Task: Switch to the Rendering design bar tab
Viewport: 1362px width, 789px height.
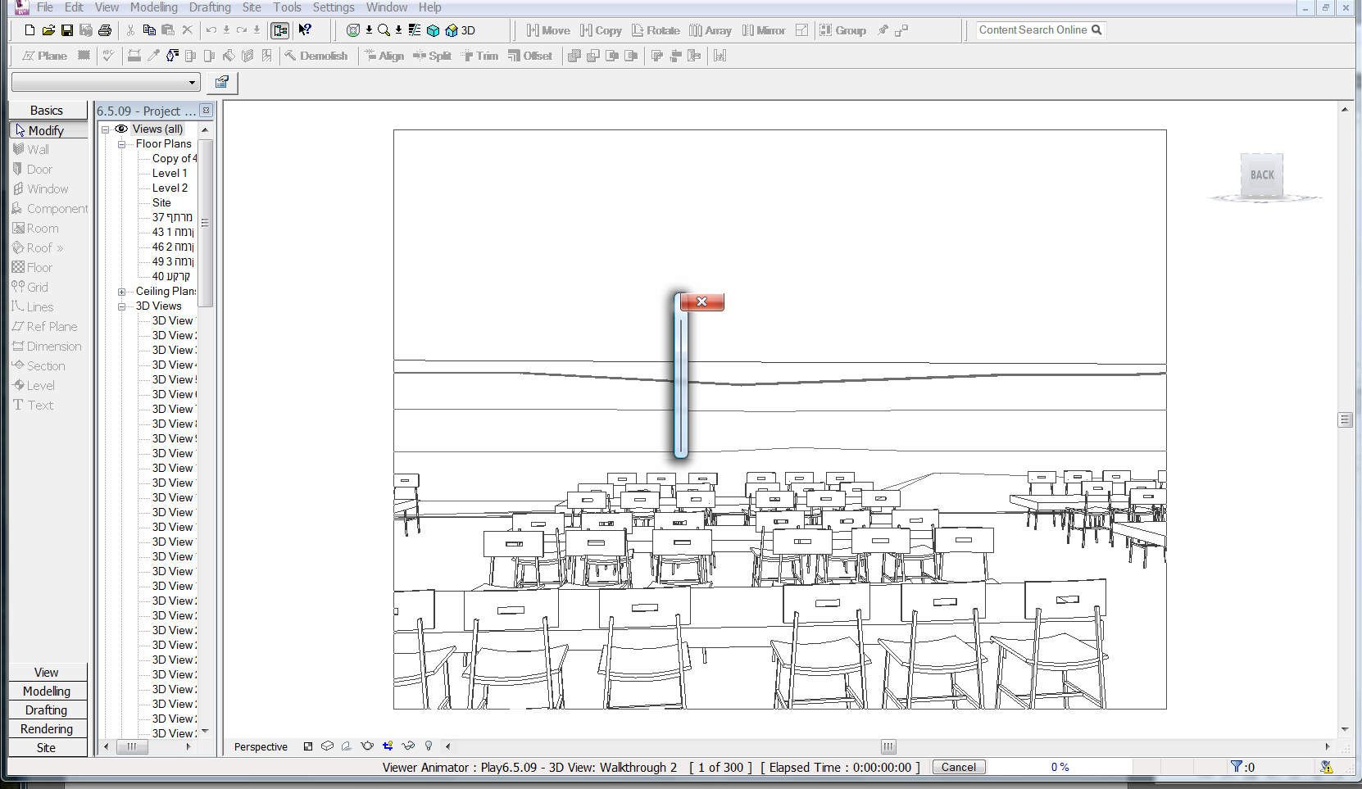Action: click(47, 729)
